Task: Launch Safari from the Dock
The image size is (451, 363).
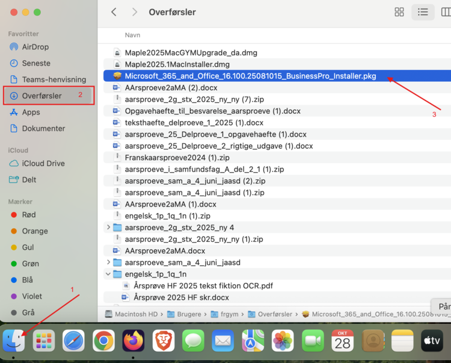Action: pos(74,341)
